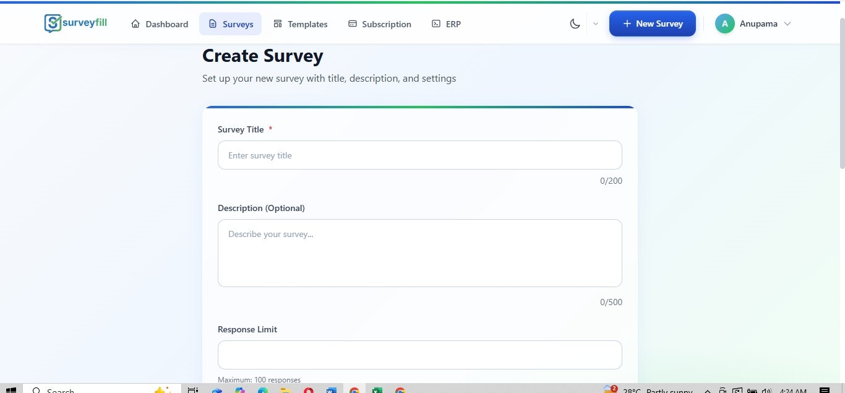Viewport: 845px width, 393px height.
Task: Toggle dark mode with the moon icon
Action: [x=575, y=23]
